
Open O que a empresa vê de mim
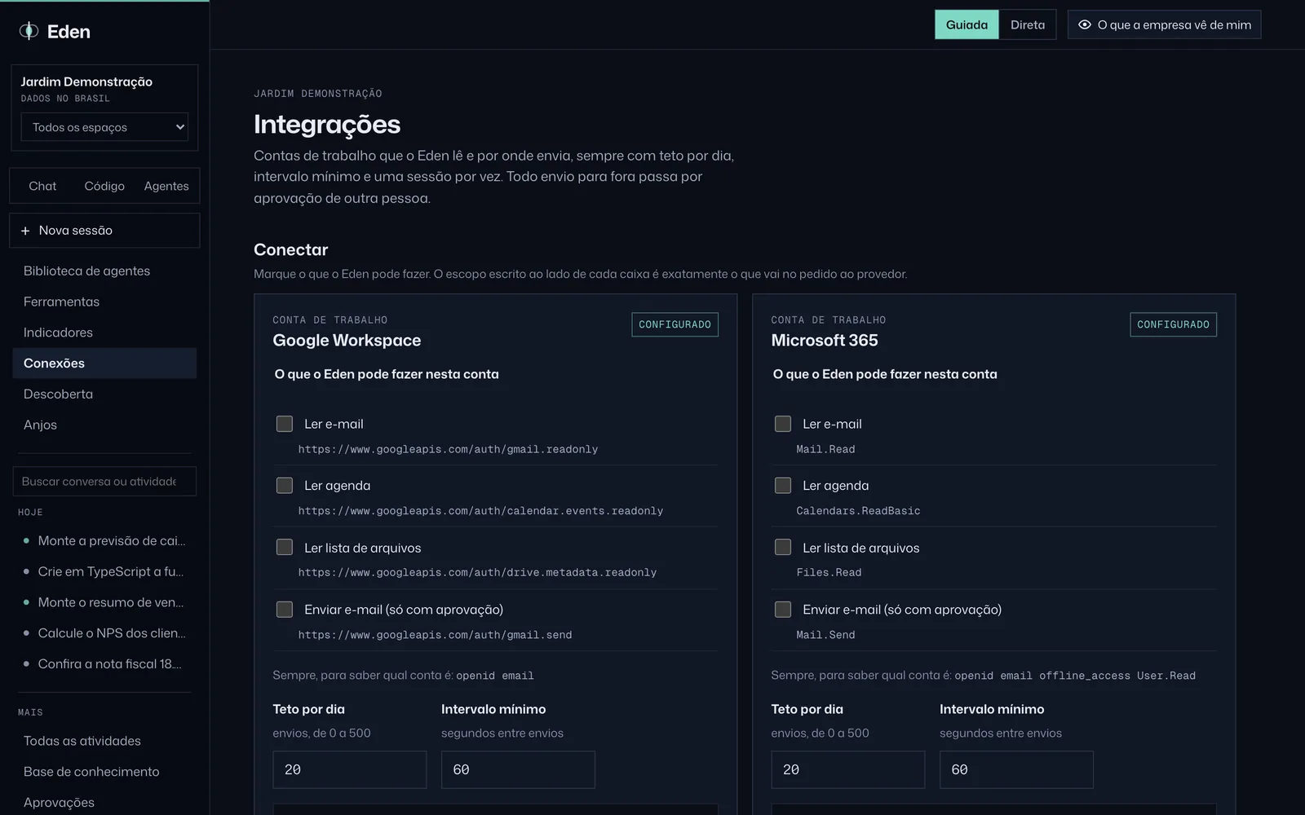(1165, 24)
